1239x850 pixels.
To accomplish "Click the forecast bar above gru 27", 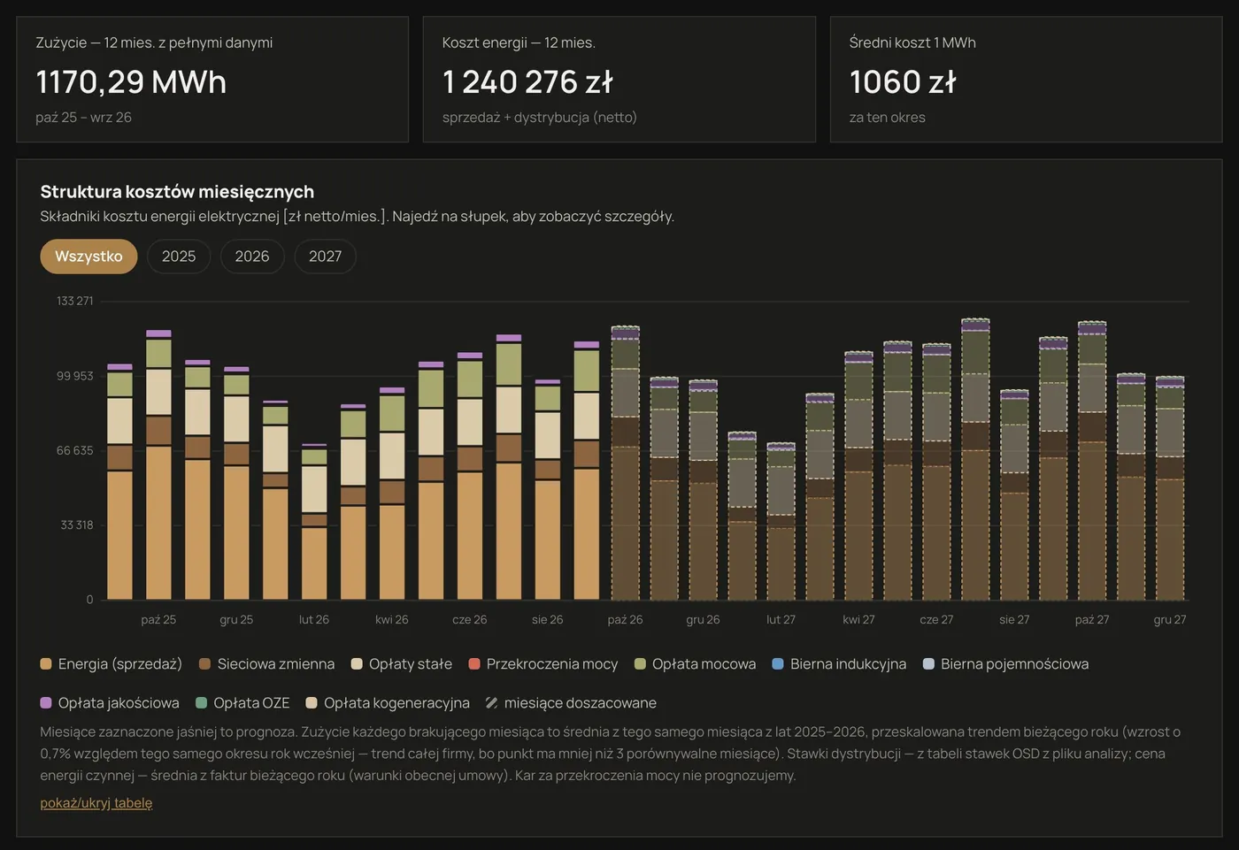I will click(x=1170, y=488).
